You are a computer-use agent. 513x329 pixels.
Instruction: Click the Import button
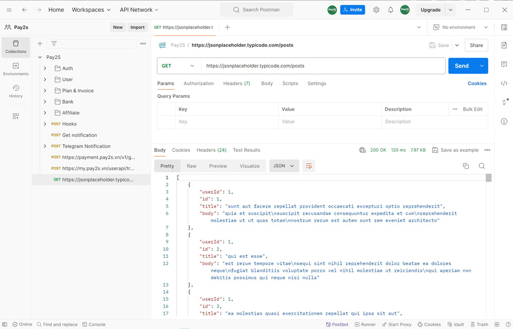click(137, 27)
